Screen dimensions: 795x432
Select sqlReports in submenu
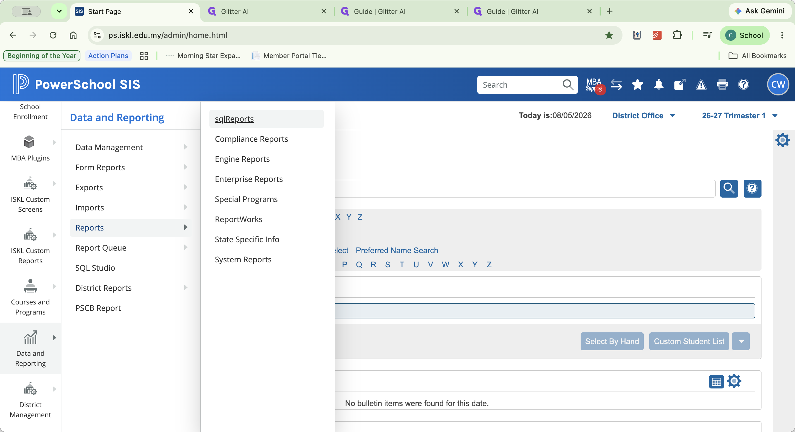pyautogui.click(x=266, y=119)
